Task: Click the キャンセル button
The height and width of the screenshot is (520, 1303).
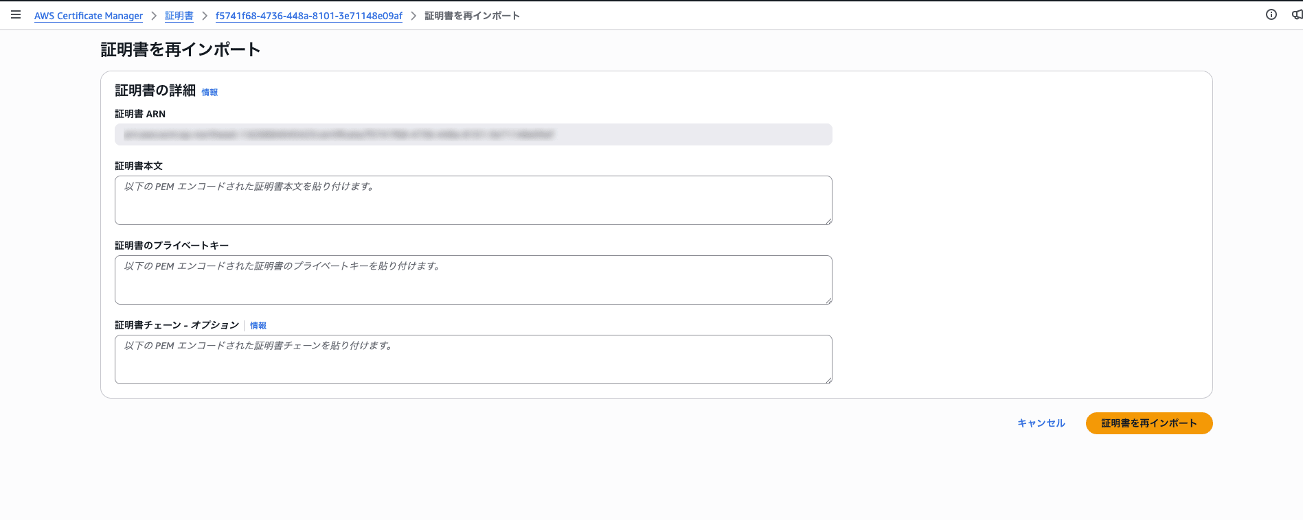Action: pos(1041,423)
